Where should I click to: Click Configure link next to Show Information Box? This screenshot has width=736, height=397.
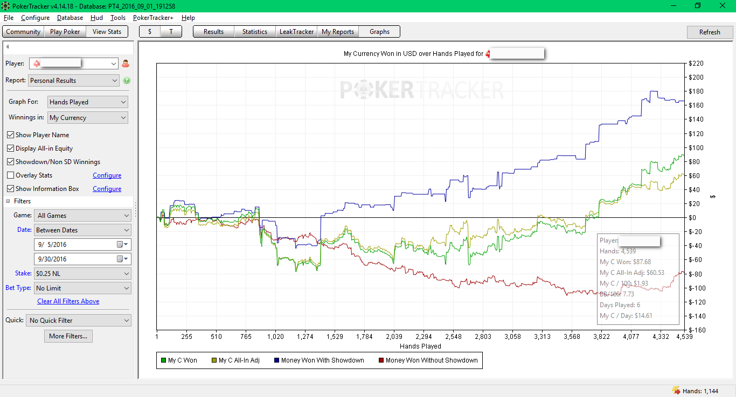point(107,189)
